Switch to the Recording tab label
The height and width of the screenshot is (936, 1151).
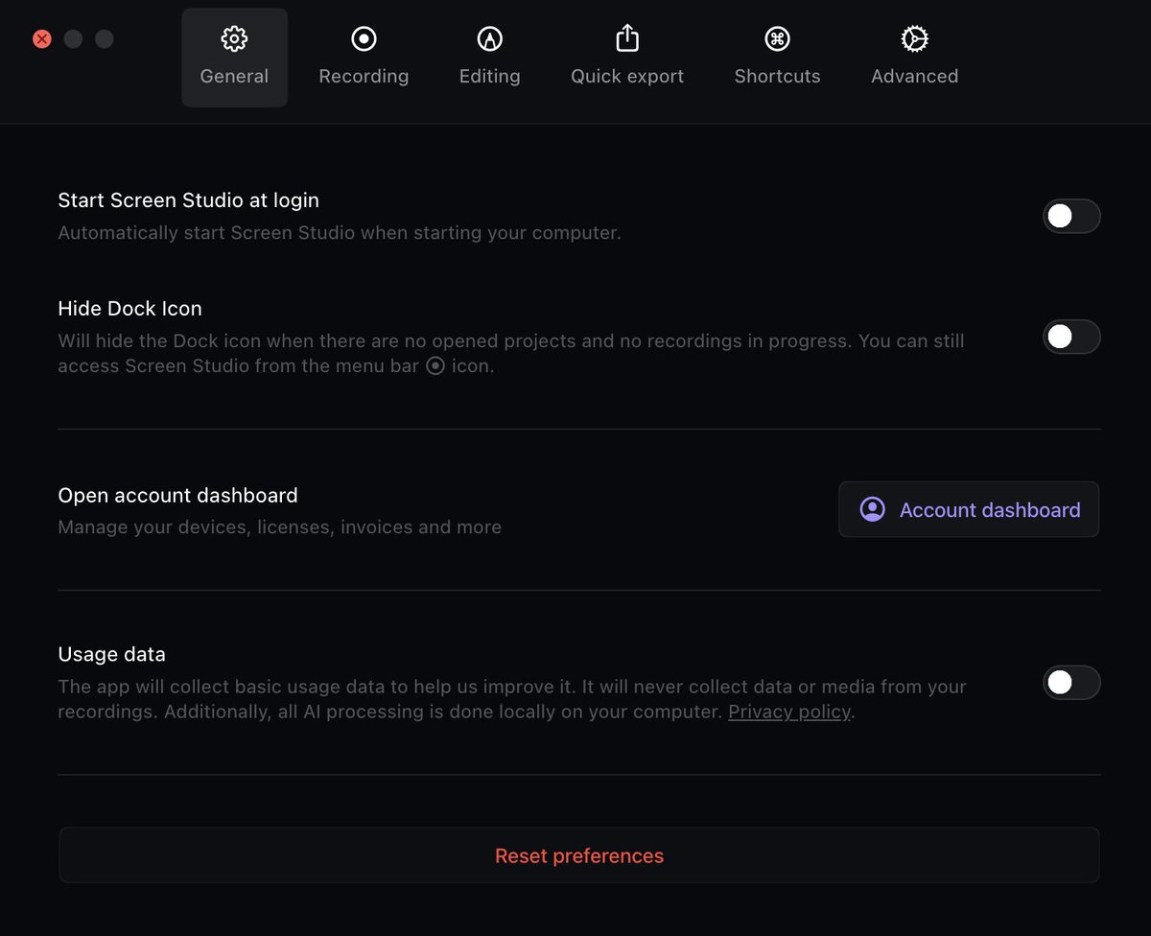(364, 76)
